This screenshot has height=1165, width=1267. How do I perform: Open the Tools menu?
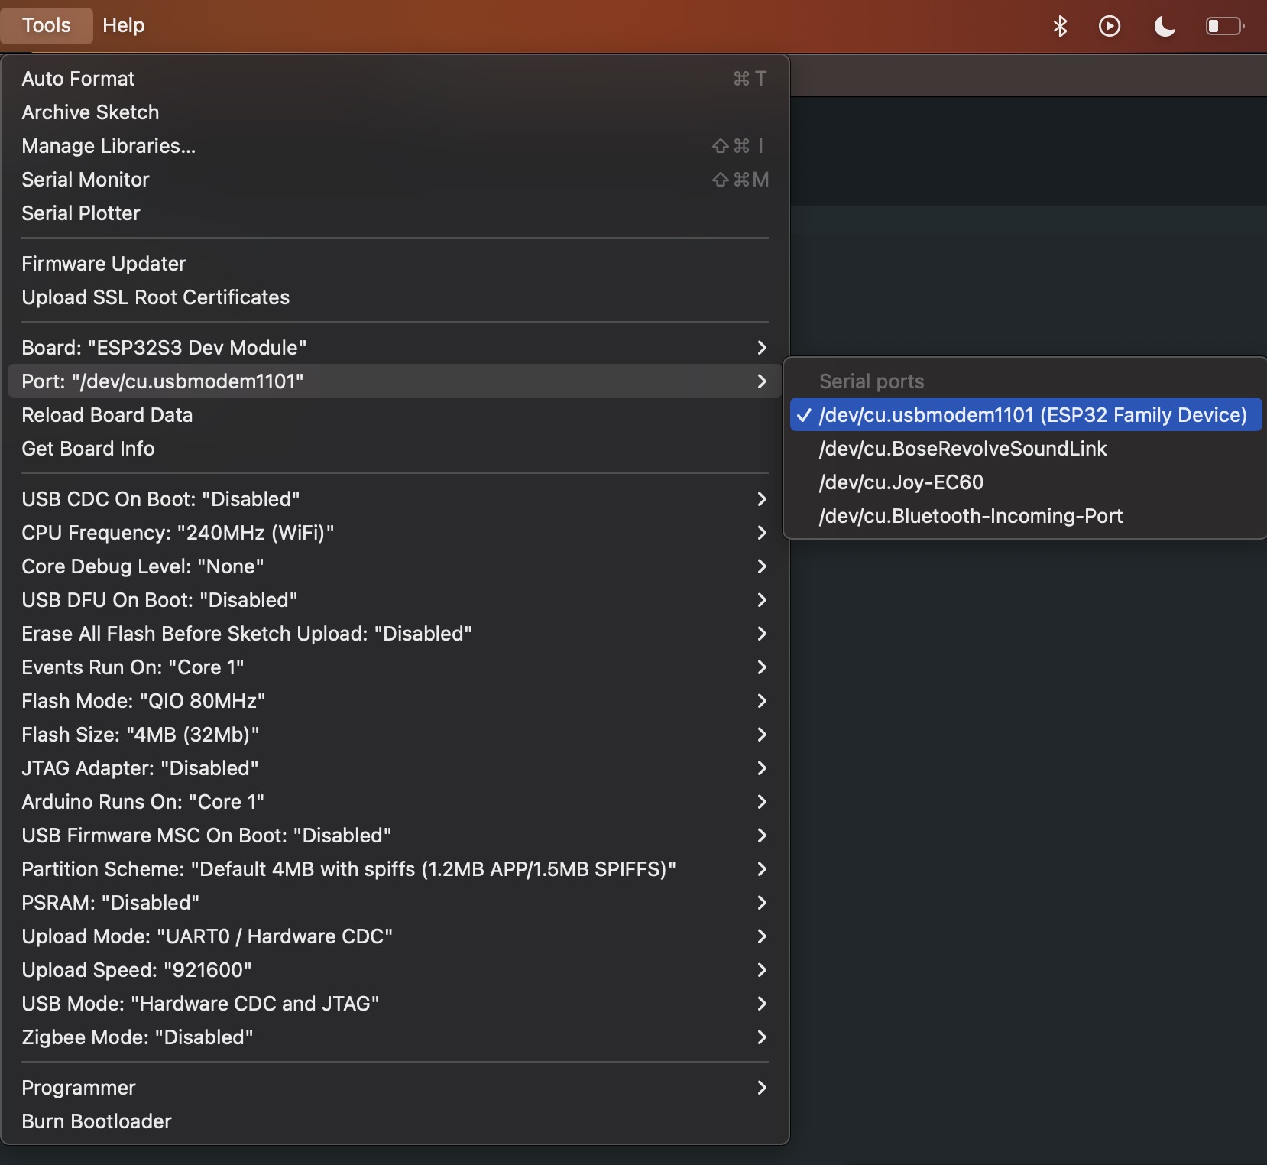click(x=47, y=25)
